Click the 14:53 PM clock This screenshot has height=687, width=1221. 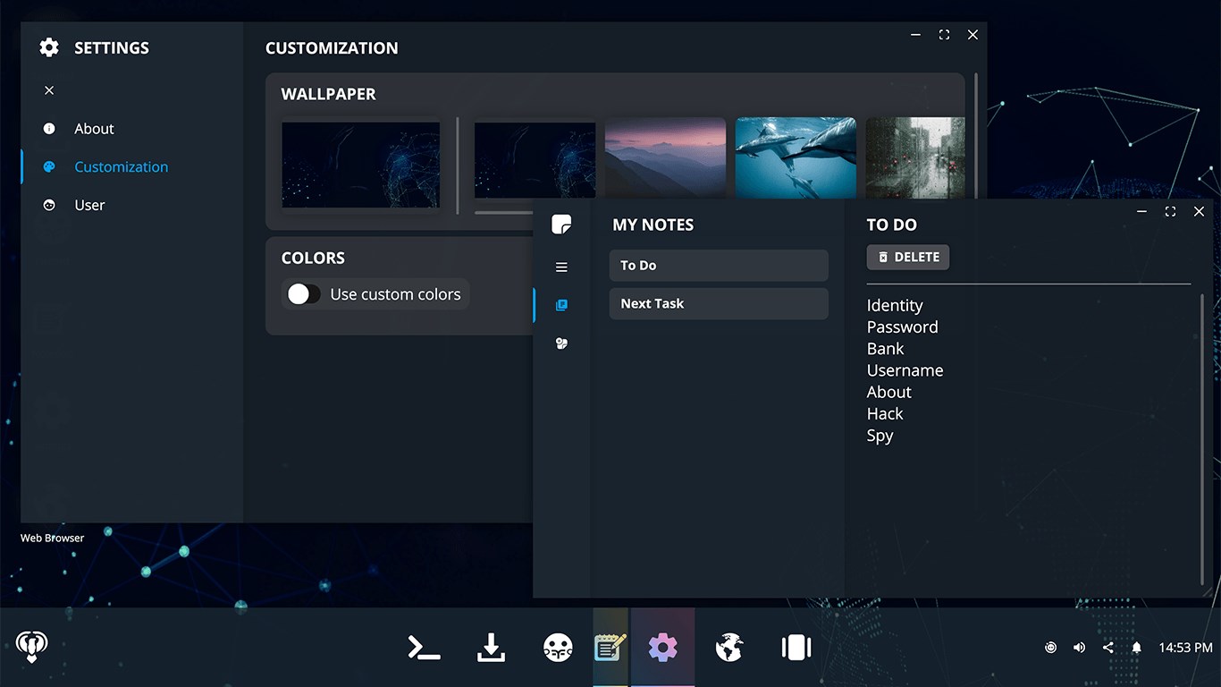click(x=1186, y=648)
